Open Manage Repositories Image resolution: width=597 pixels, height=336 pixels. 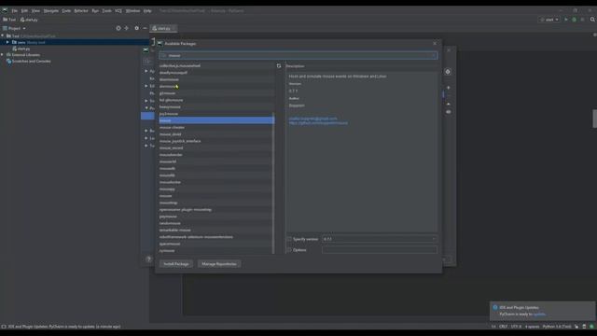(x=219, y=263)
